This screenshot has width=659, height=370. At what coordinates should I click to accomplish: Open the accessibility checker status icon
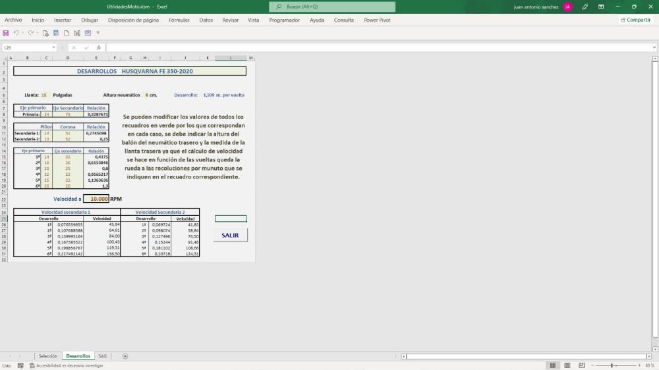(32, 365)
